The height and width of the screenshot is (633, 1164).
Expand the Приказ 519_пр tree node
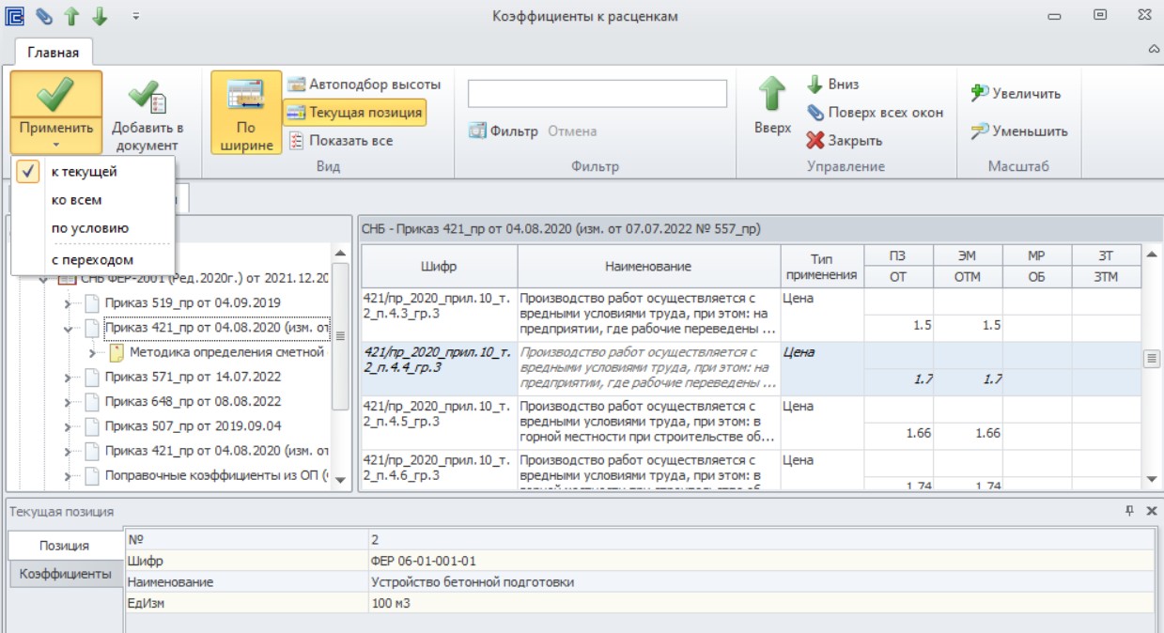68,303
